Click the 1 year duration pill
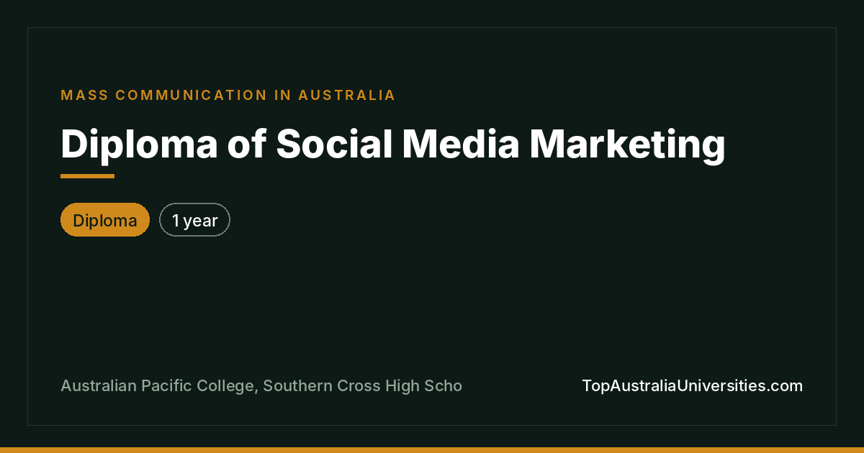 point(194,220)
